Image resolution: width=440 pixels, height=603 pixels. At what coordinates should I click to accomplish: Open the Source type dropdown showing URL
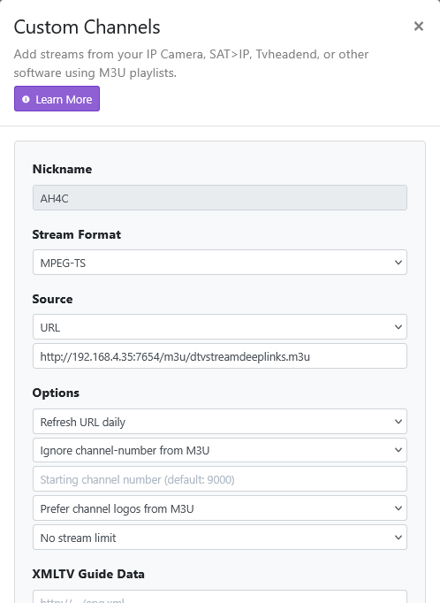220,327
